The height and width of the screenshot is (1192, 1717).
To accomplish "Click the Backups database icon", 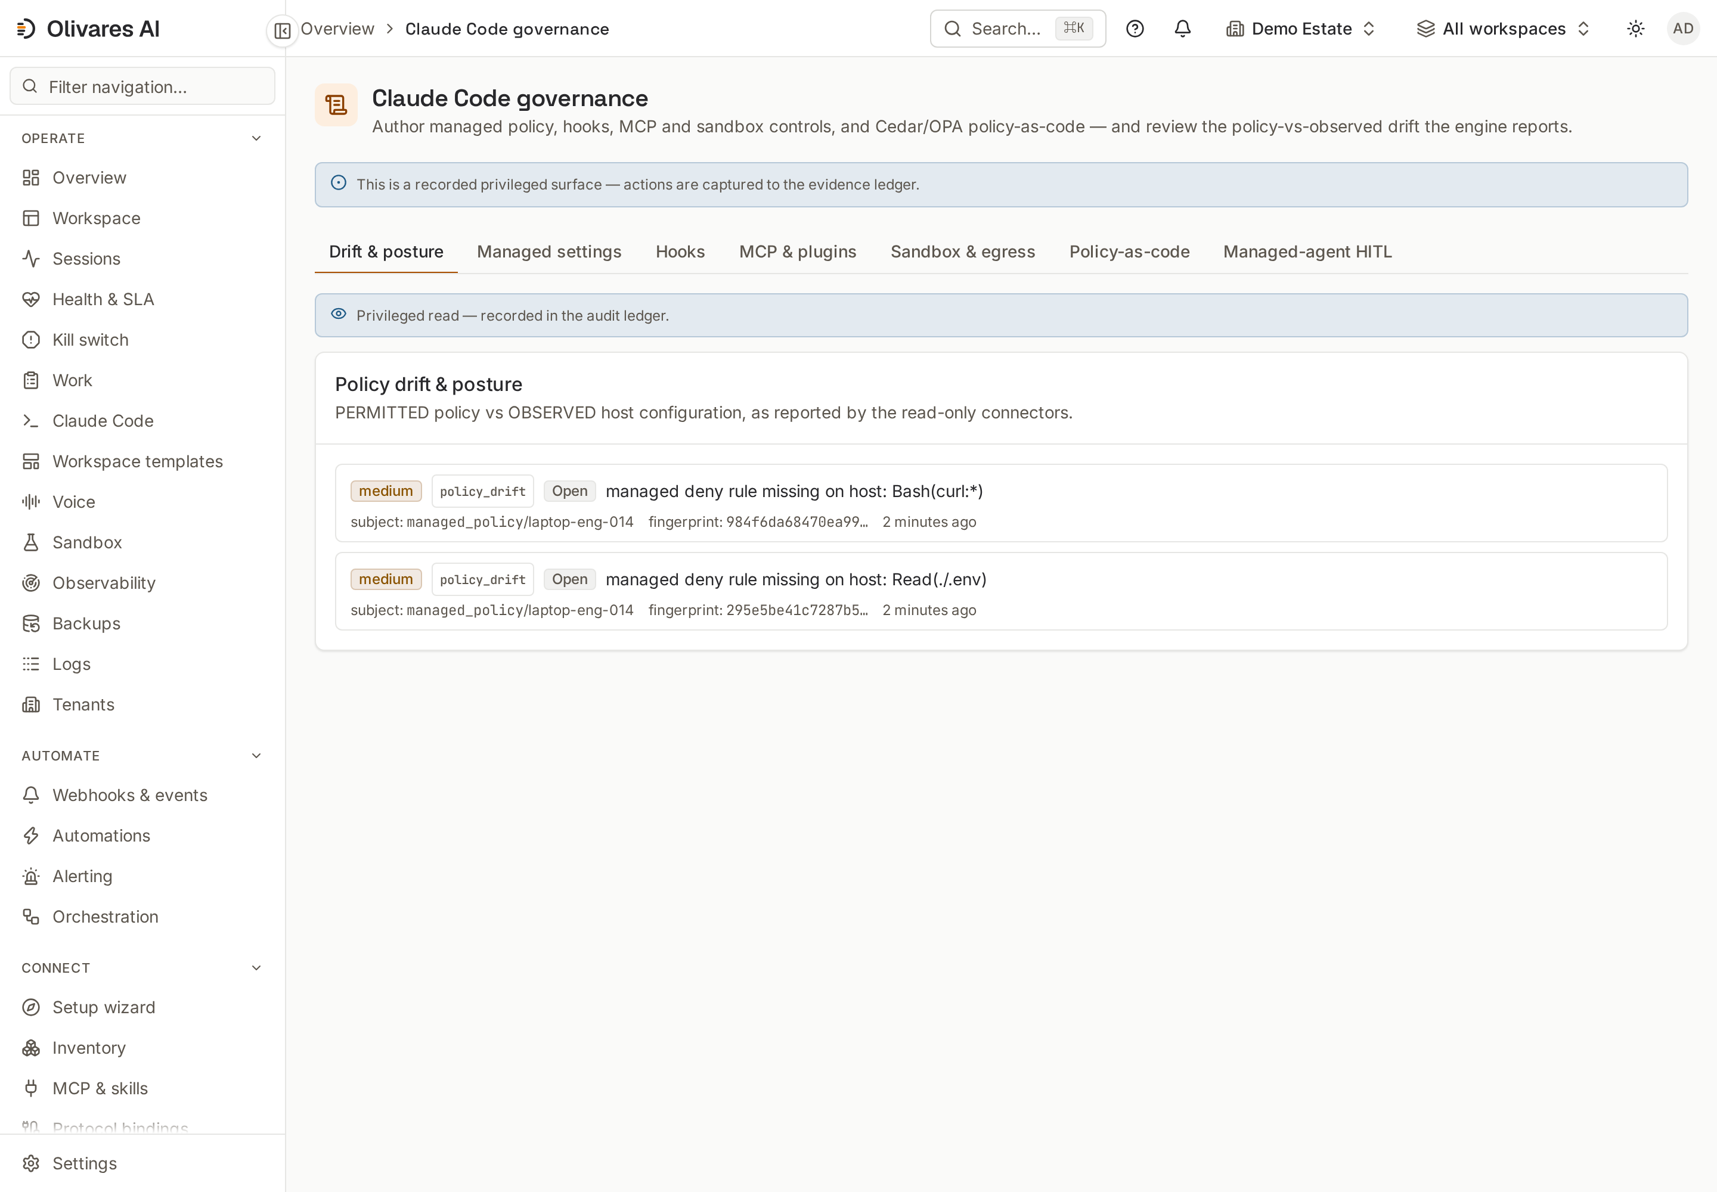I will point(30,623).
